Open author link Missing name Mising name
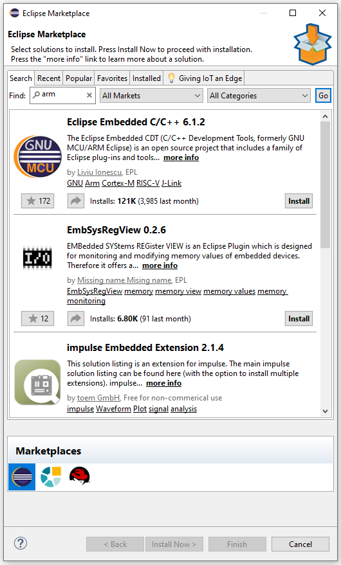Screen dimensions: 341x565 pyautogui.click(x=124, y=280)
